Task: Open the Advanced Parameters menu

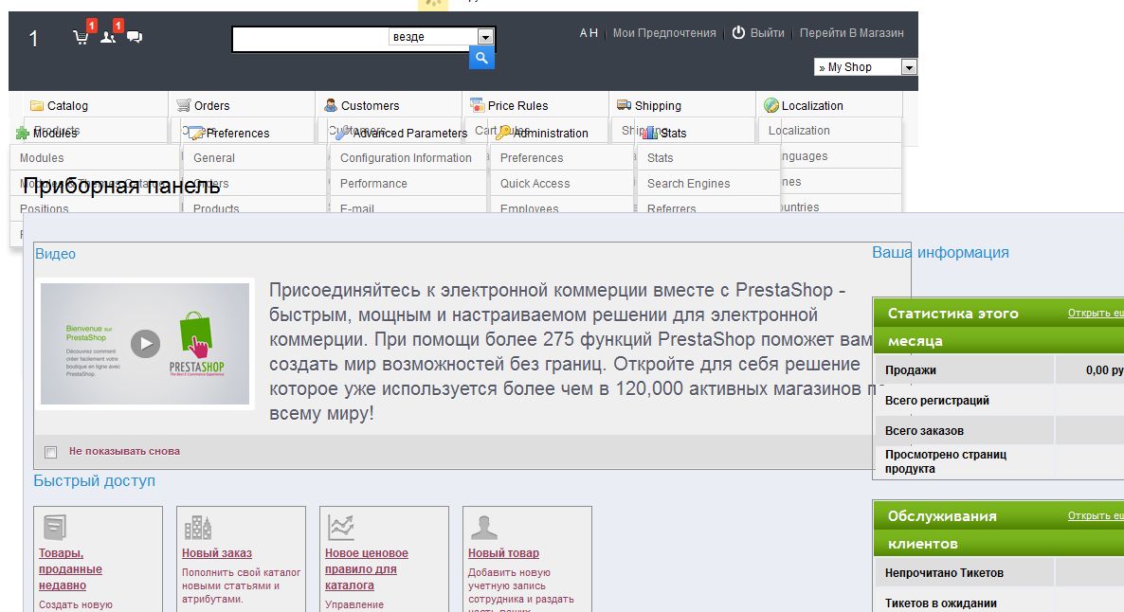Action: [410, 134]
